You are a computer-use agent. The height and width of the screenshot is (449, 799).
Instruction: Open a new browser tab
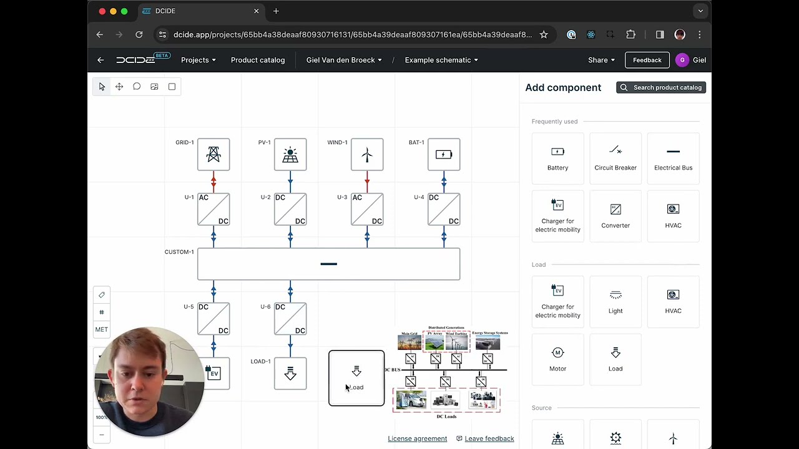[x=276, y=11]
